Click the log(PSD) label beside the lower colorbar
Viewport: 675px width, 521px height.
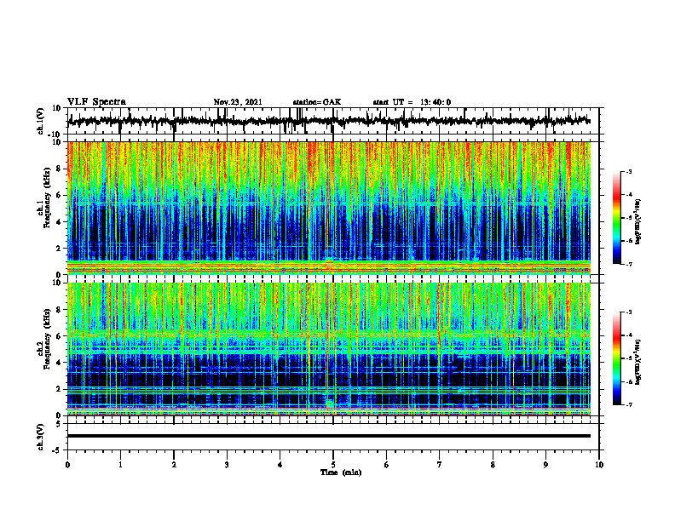(x=638, y=362)
